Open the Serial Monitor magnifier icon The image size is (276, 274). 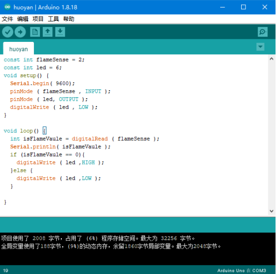pyautogui.click(x=263, y=32)
